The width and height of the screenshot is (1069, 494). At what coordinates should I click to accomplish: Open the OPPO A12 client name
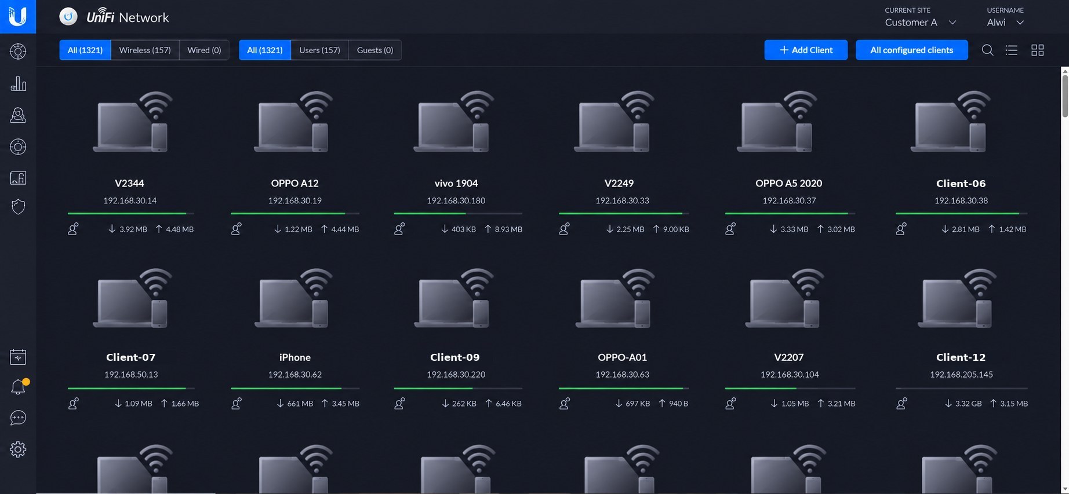coord(294,183)
